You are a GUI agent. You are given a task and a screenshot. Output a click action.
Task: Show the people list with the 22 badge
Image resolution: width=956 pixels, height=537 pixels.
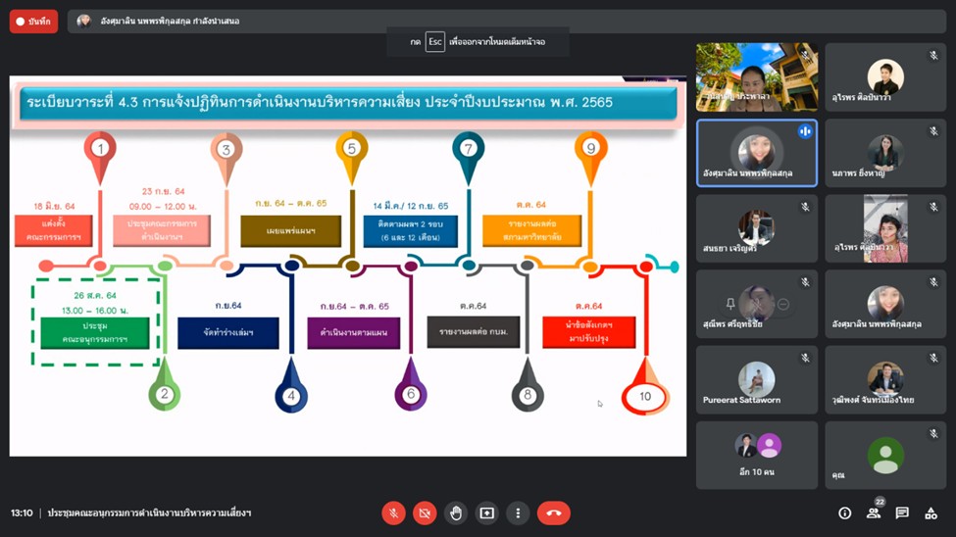coord(873,513)
